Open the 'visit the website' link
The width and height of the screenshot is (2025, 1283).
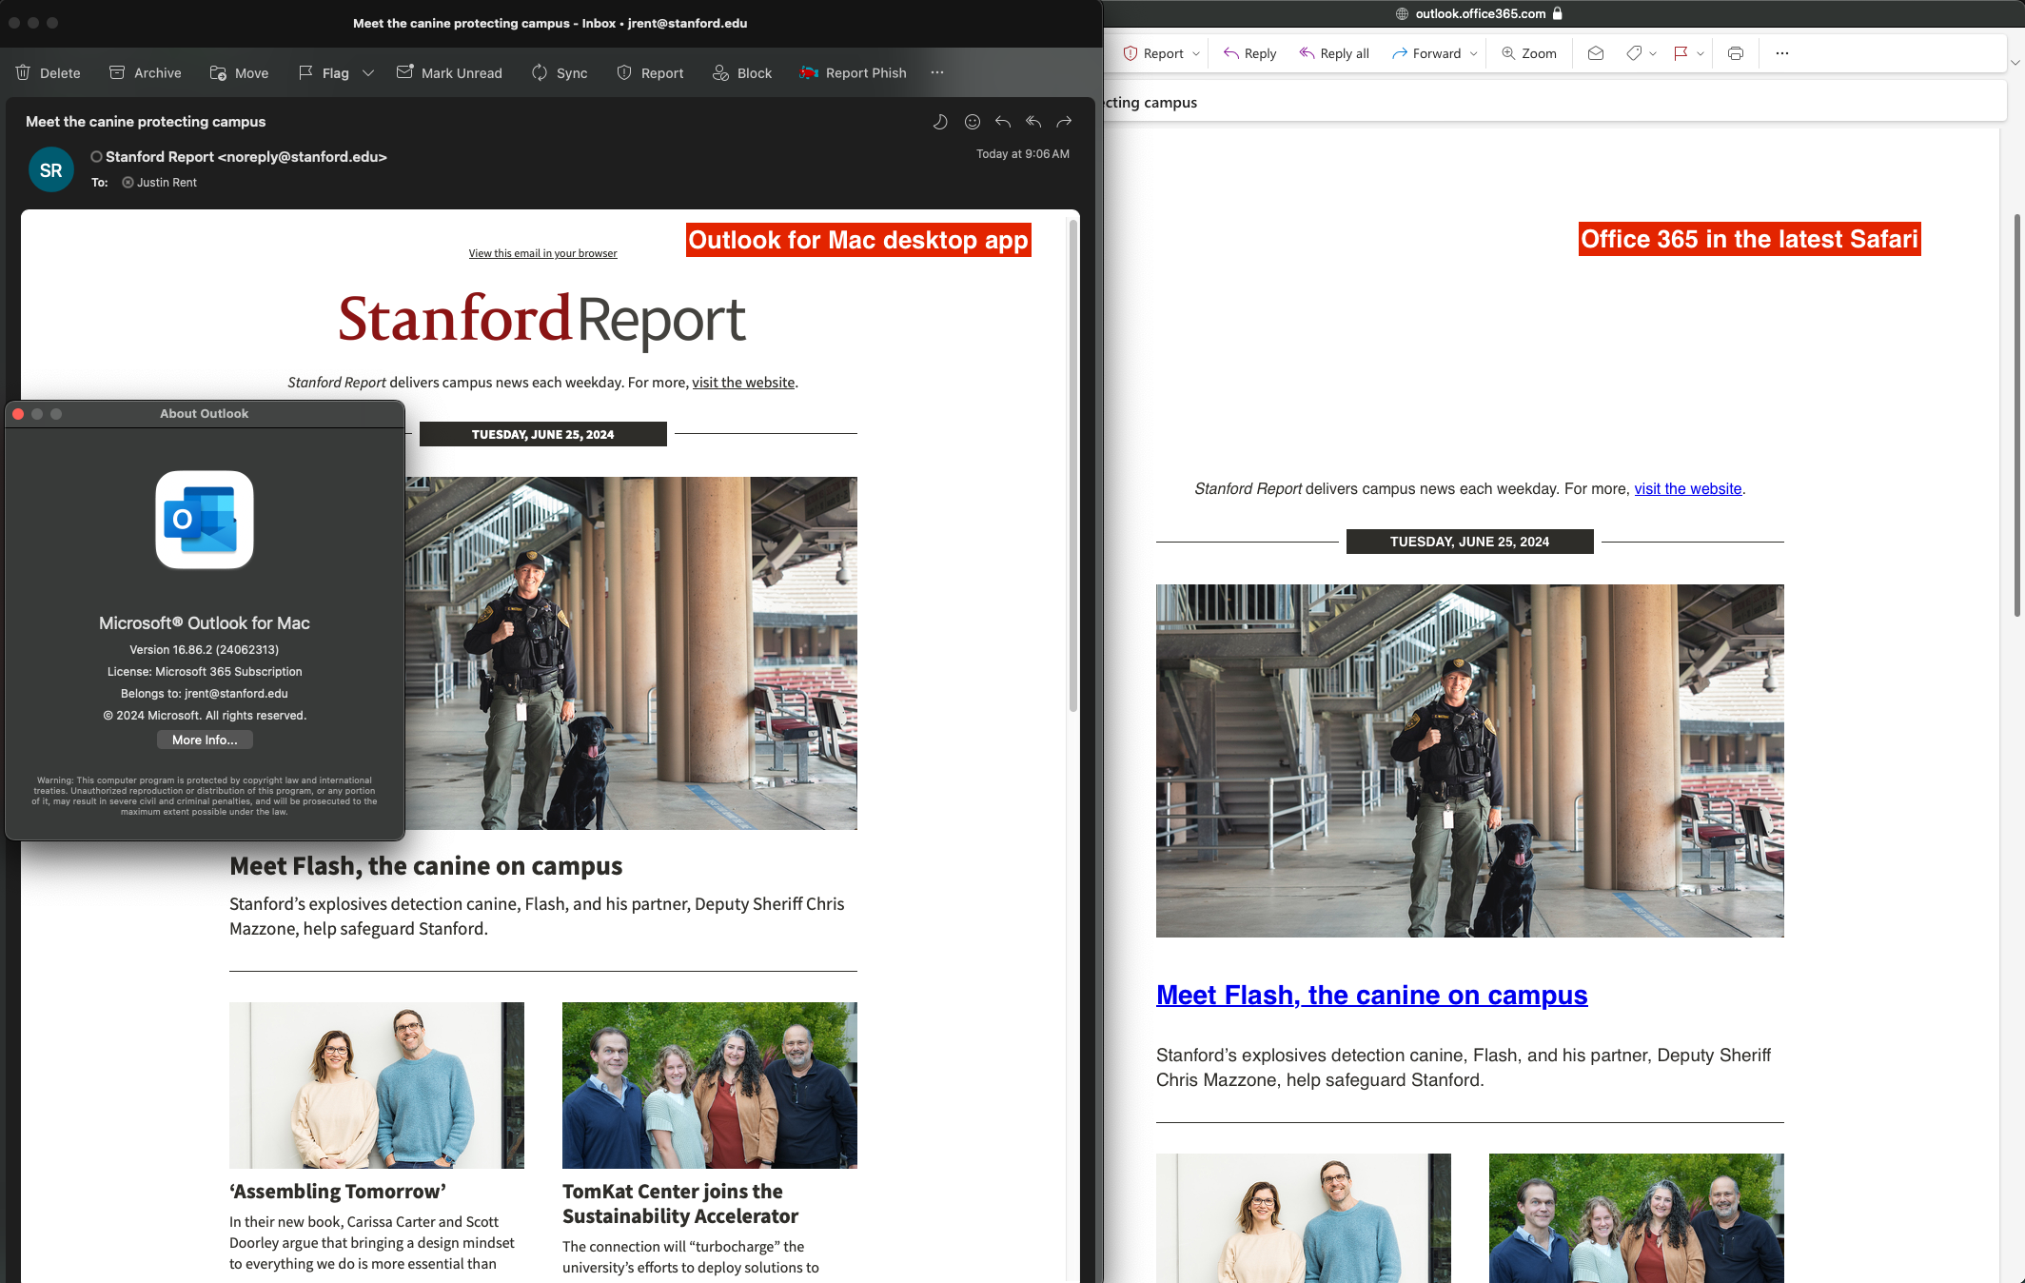coord(743,382)
